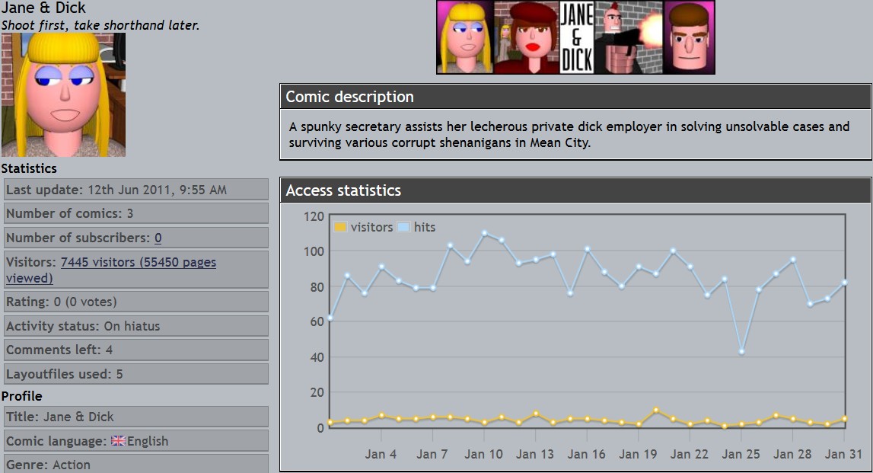This screenshot has height=473, width=873.
Task: Open the subscribers count link
Action: (x=158, y=238)
